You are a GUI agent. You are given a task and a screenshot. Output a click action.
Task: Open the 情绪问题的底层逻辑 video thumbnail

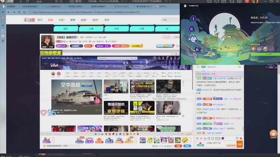point(116,108)
